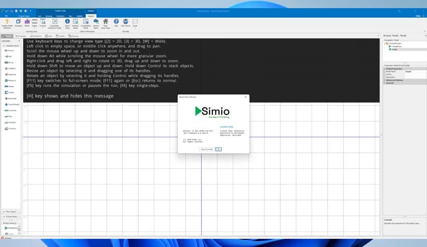Expand the Advanced Options property section
The image size is (427, 247).
point(385,80)
